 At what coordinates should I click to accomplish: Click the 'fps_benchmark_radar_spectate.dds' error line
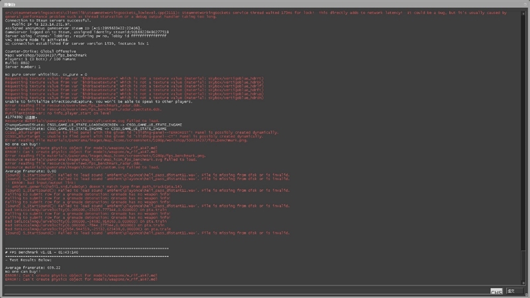tap(83, 109)
